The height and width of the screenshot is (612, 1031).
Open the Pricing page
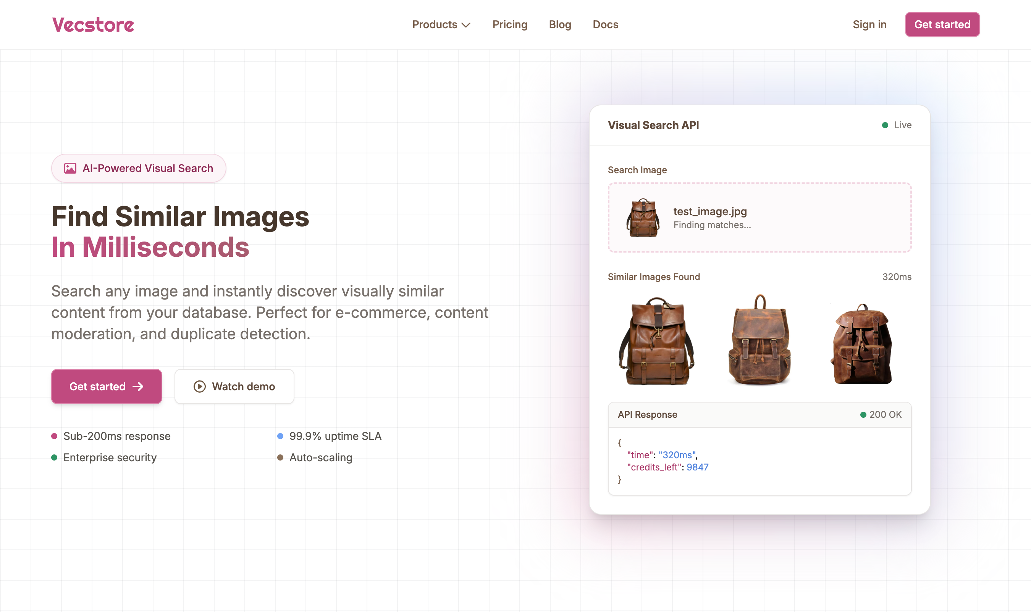(x=510, y=24)
